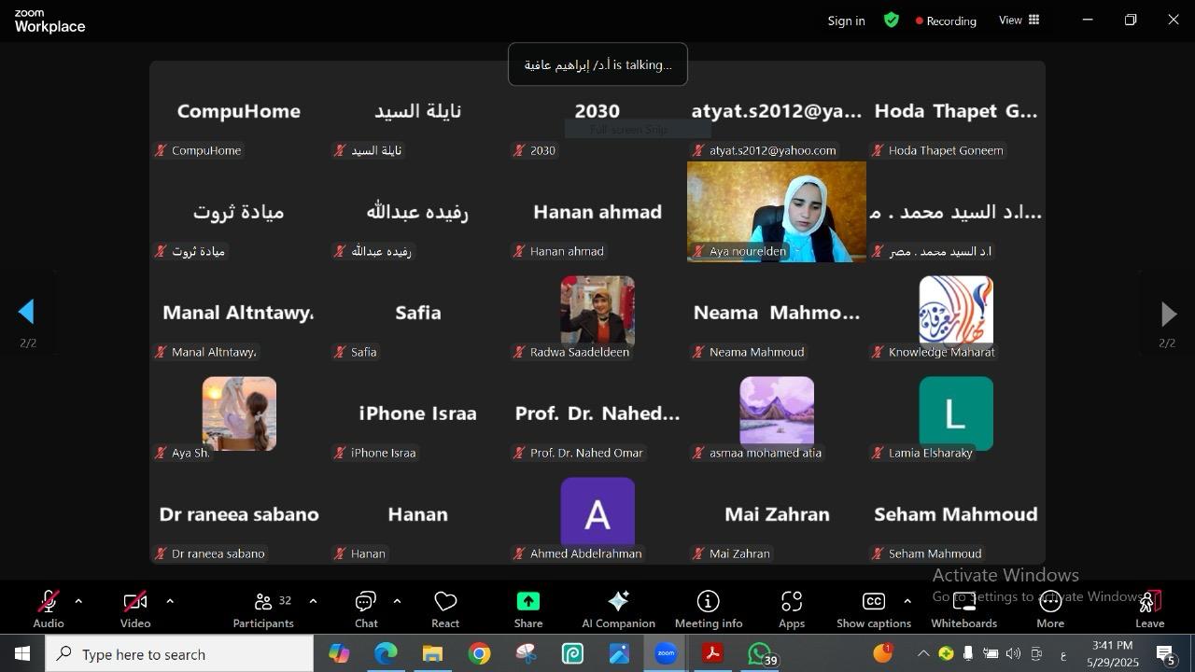Go to previous page of participants

pos(27,313)
